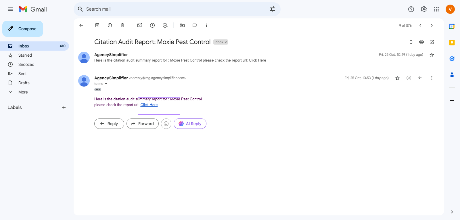Add emoji reaction next to Forward
This screenshot has height=220, width=460.
click(x=166, y=124)
